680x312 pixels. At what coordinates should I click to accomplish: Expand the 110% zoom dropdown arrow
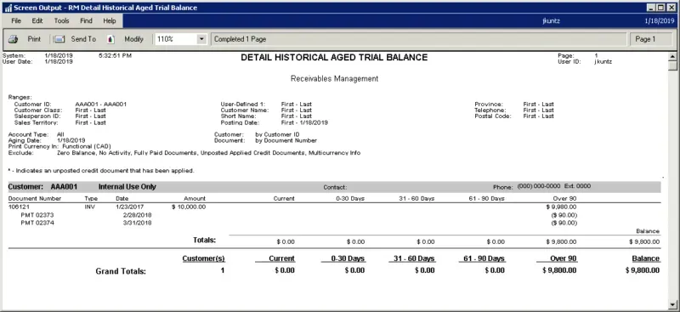click(x=201, y=39)
